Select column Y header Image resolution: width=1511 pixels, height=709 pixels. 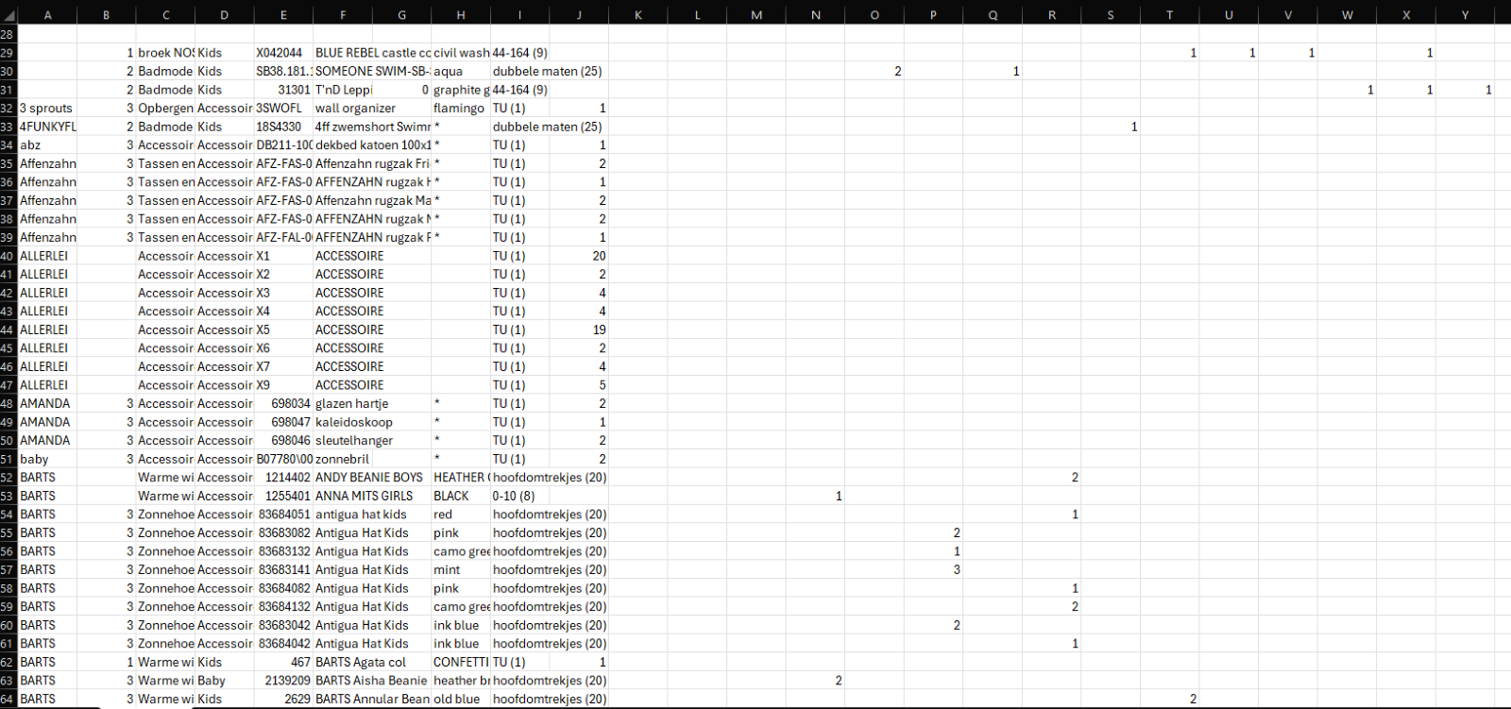(1466, 15)
